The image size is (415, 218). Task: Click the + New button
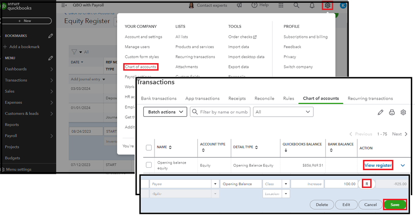click(27, 21)
